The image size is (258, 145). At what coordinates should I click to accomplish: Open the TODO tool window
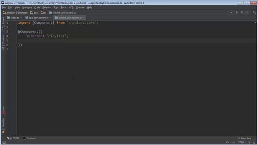click(13, 138)
